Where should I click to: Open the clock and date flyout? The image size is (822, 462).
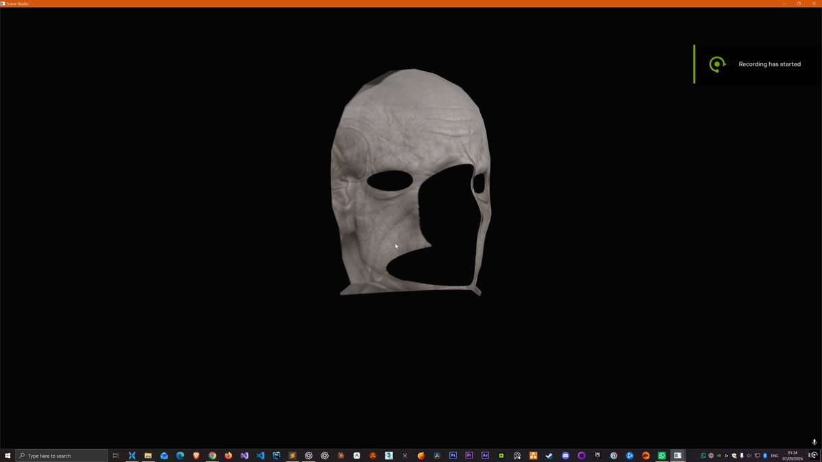(793, 456)
